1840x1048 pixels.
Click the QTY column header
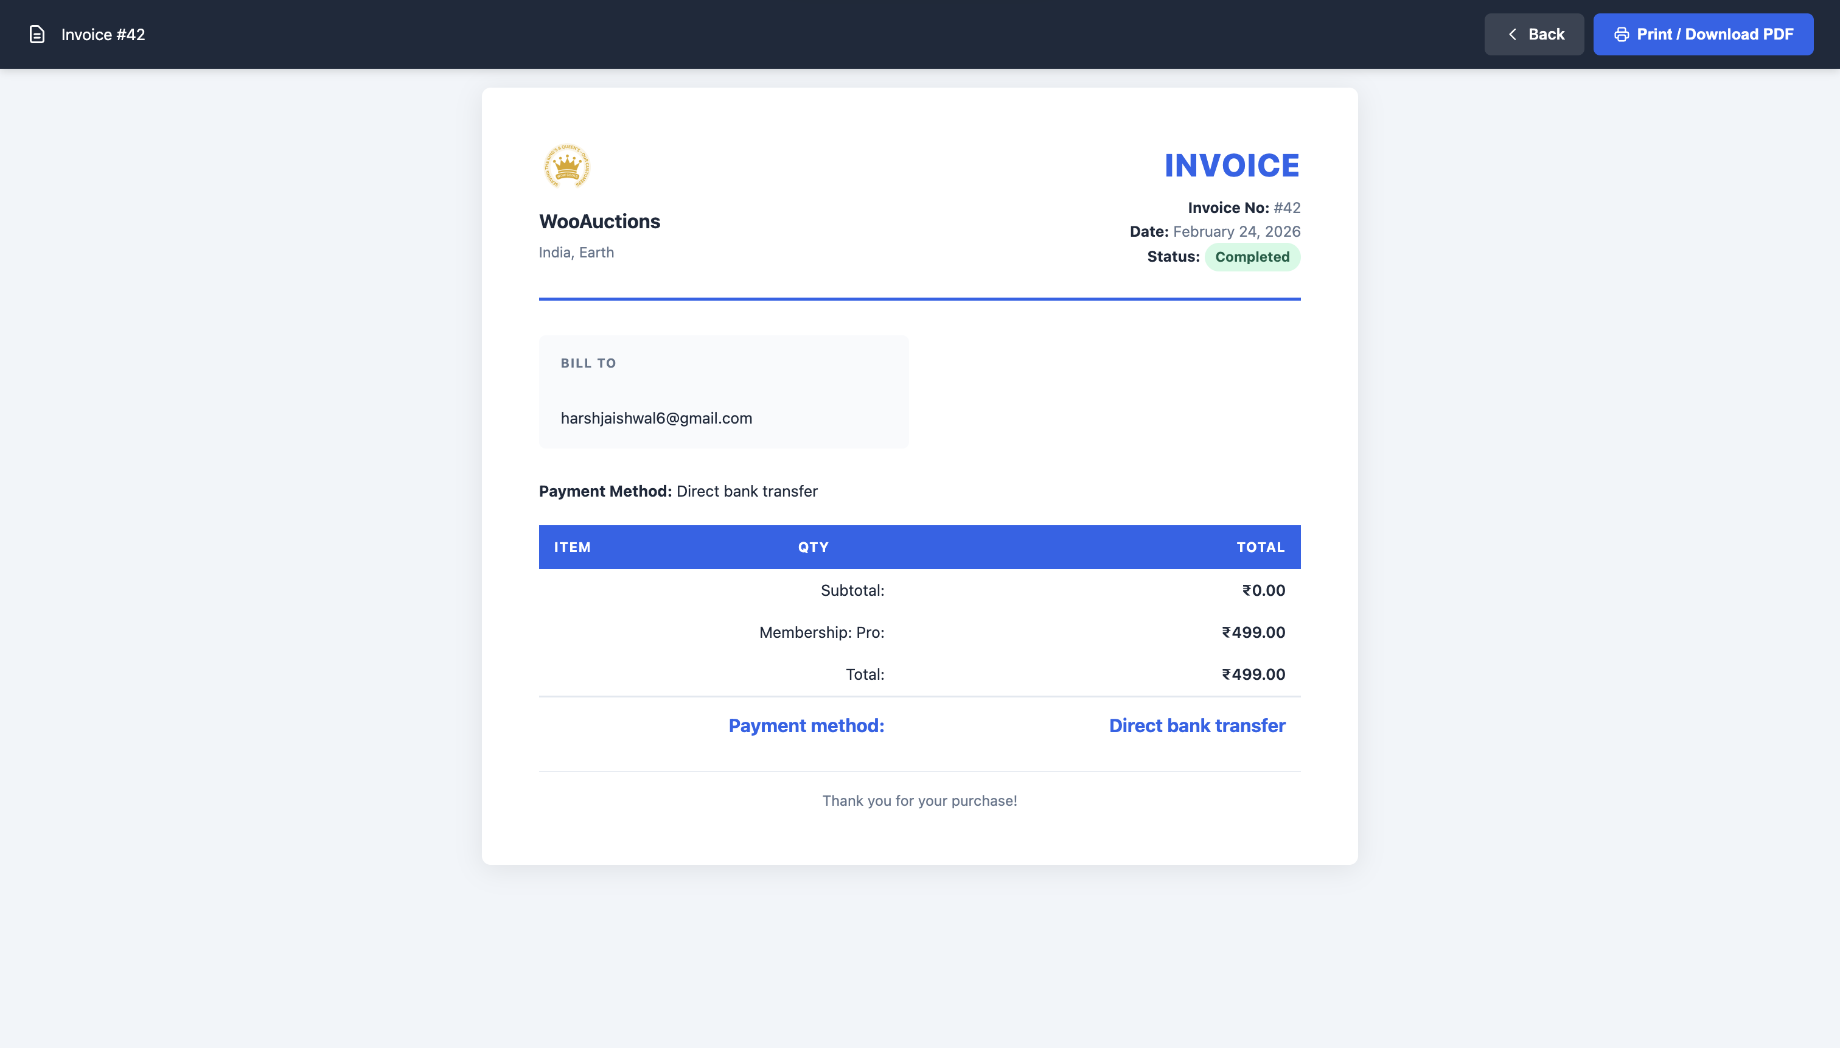[812, 547]
